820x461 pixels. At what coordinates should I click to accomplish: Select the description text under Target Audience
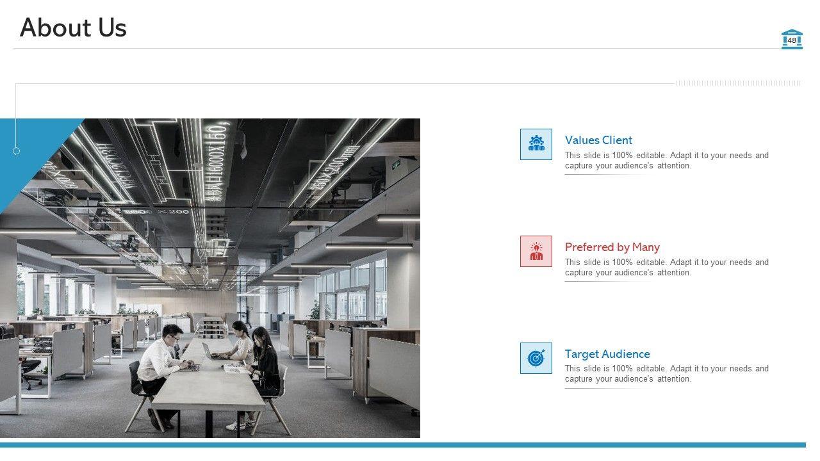[x=666, y=374]
